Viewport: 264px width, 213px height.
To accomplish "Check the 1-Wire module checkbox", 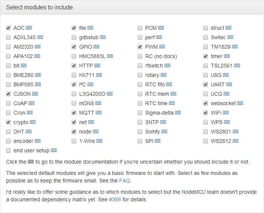I will tap(74, 141).
